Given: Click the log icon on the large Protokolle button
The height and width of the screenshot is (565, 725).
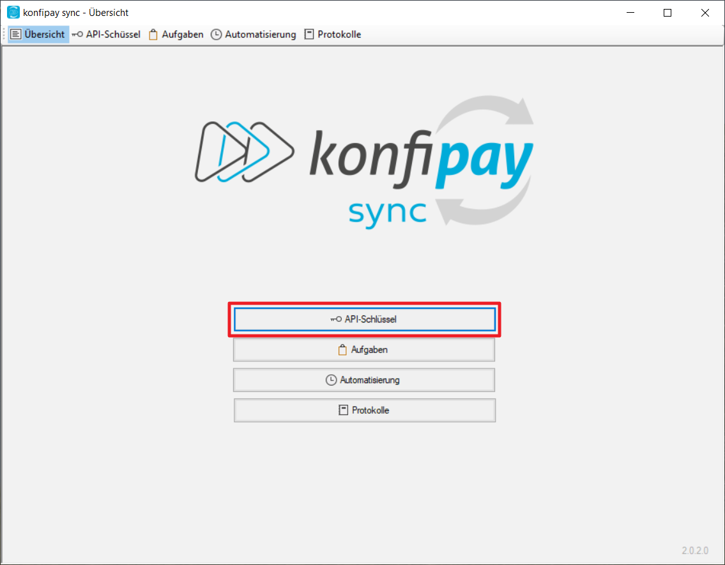Looking at the screenshot, I should [x=344, y=410].
